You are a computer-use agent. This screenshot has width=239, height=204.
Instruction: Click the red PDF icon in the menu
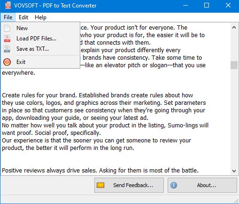[7, 39]
